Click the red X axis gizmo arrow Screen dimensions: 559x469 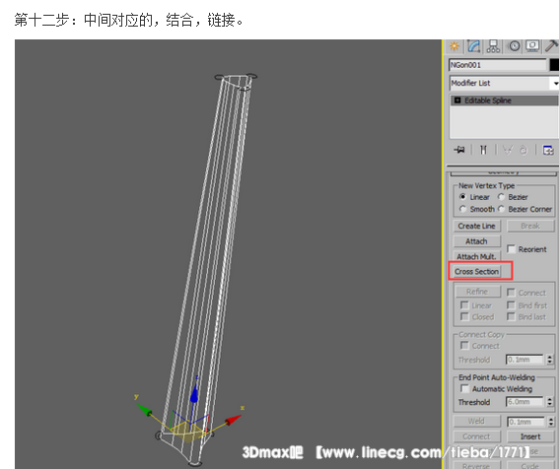tap(234, 420)
